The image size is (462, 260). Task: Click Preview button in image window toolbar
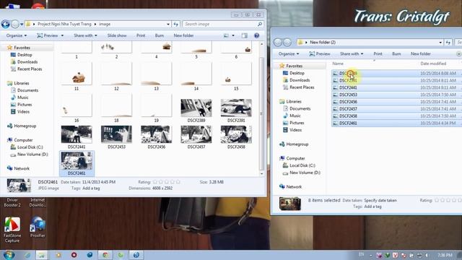click(x=48, y=35)
